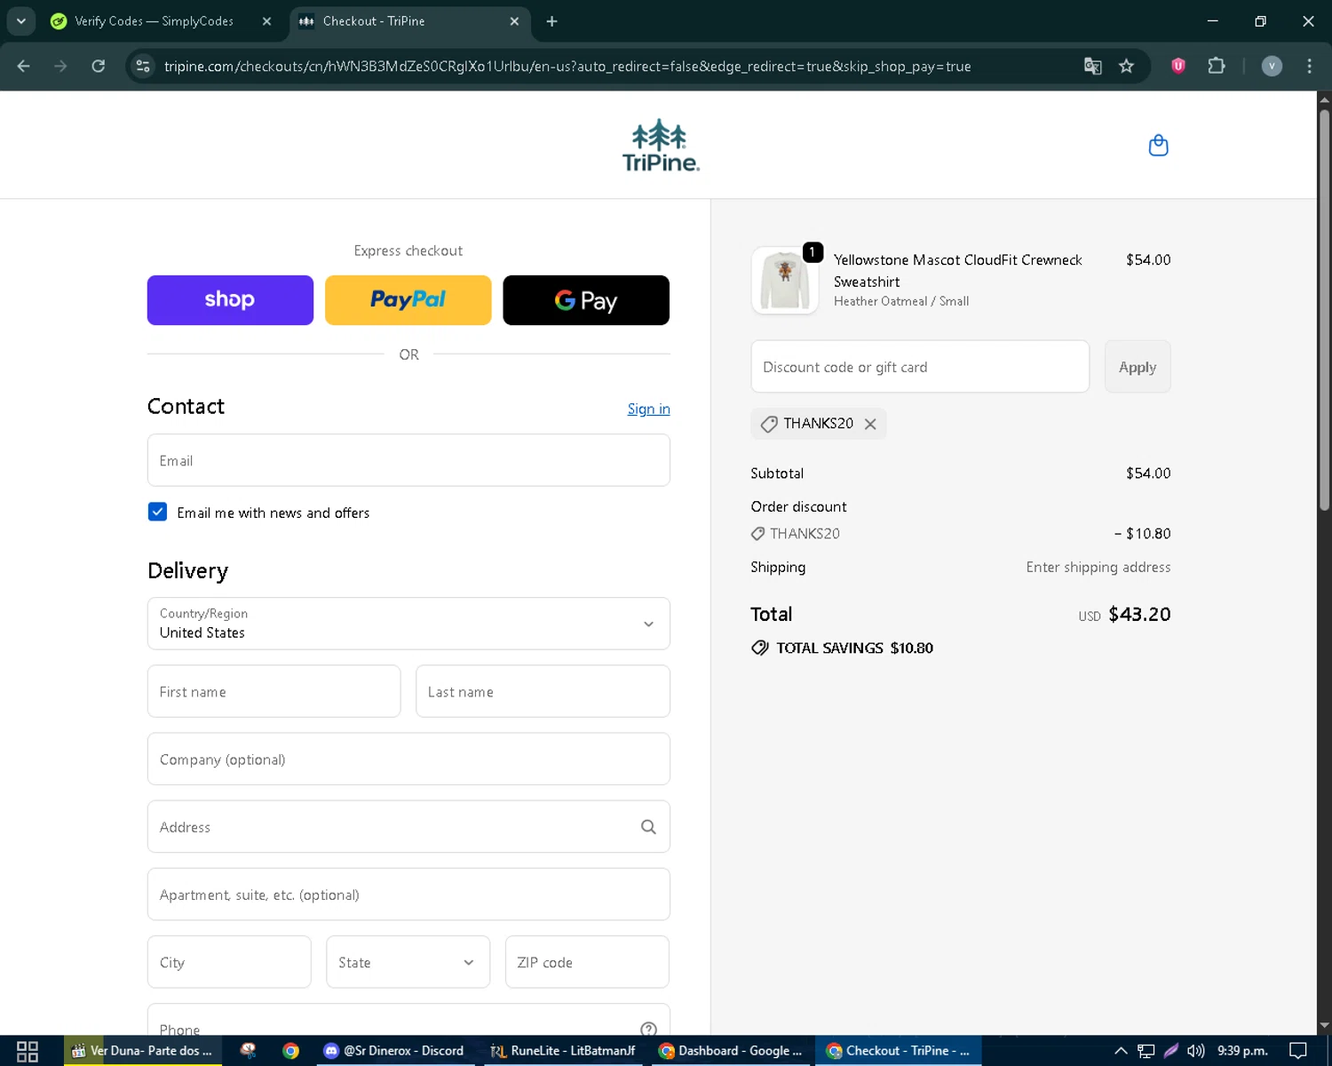Viewport: 1332px width, 1066px height.
Task: Focus the Company (optional) field
Action: point(408,759)
